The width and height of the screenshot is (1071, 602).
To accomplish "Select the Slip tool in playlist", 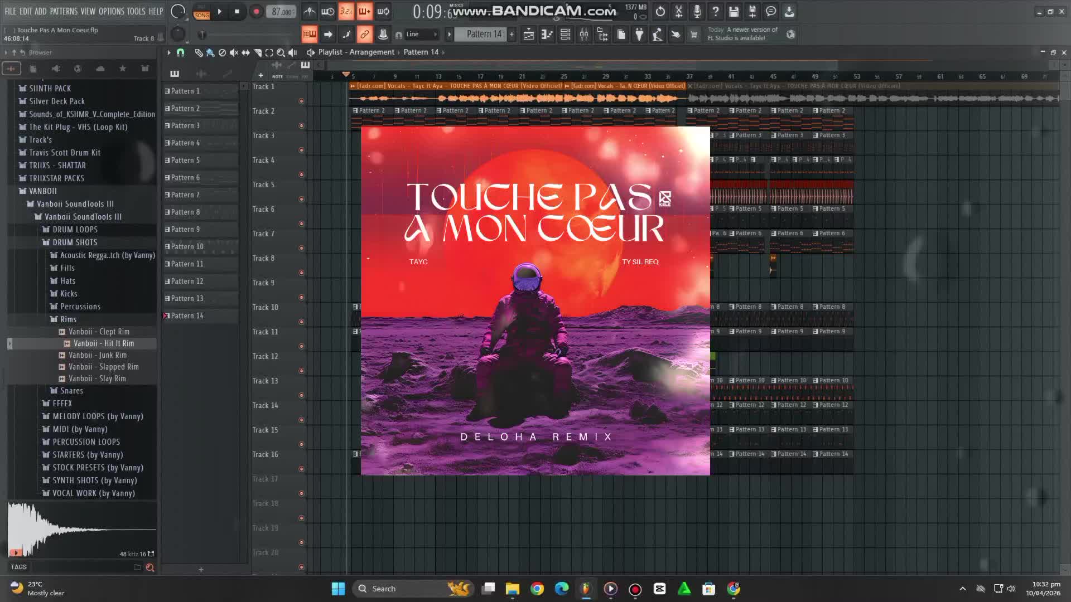I will [x=245, y=52].
